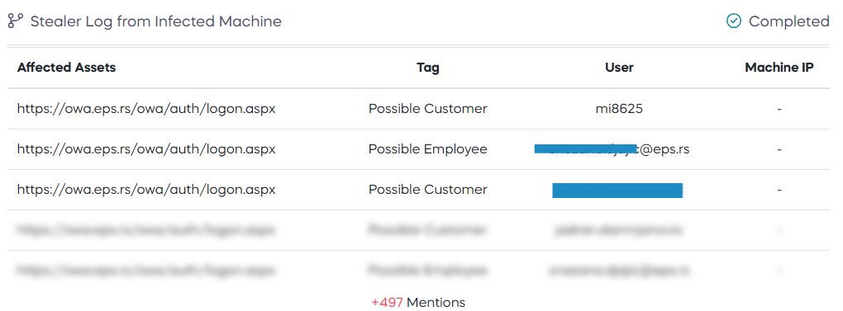Screen dimensions: 843x311
Task: Select the fully redacted user in third row
Action: click(x=617, y=190)
